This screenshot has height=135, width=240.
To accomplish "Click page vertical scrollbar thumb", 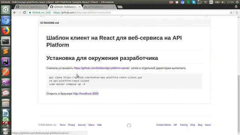I will 238,103.
